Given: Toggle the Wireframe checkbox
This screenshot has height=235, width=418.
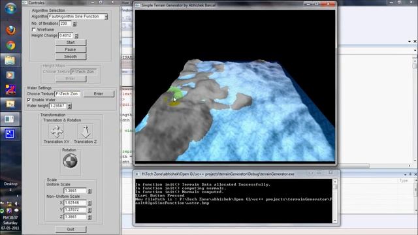Looking at the screenshot, I should pyautogui.click(x=33, y=29).
